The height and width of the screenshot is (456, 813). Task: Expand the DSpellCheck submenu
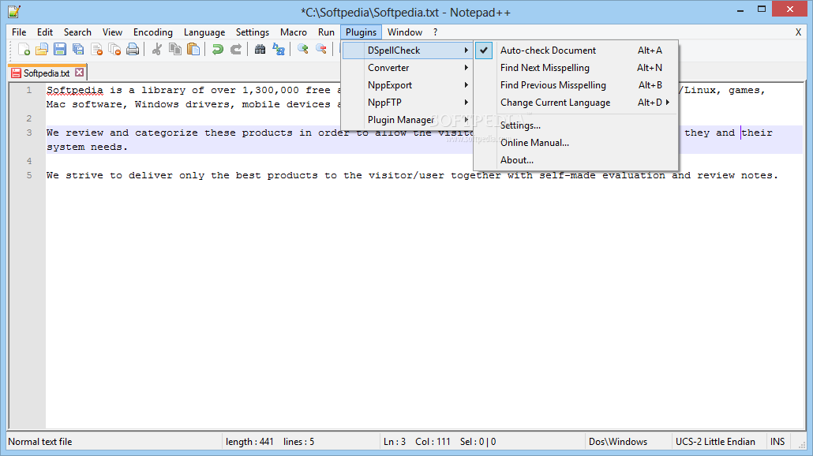(x=407, y=50)
